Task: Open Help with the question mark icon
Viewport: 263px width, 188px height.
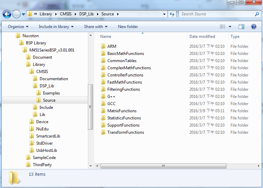Action: (254, 27)
